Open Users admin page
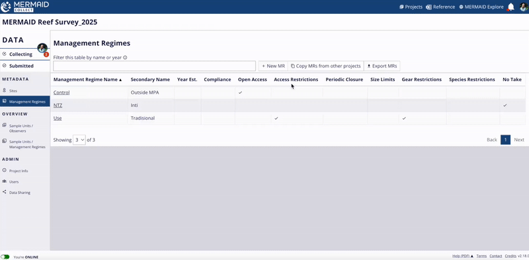 pos(14,181)
